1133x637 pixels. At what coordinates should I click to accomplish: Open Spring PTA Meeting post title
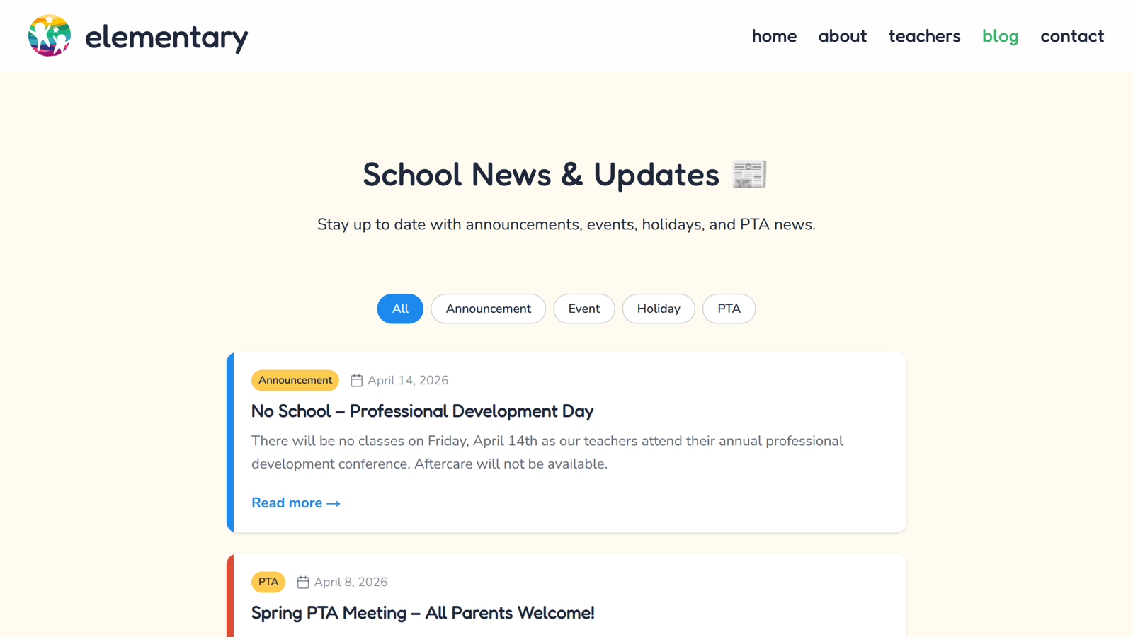423,613
